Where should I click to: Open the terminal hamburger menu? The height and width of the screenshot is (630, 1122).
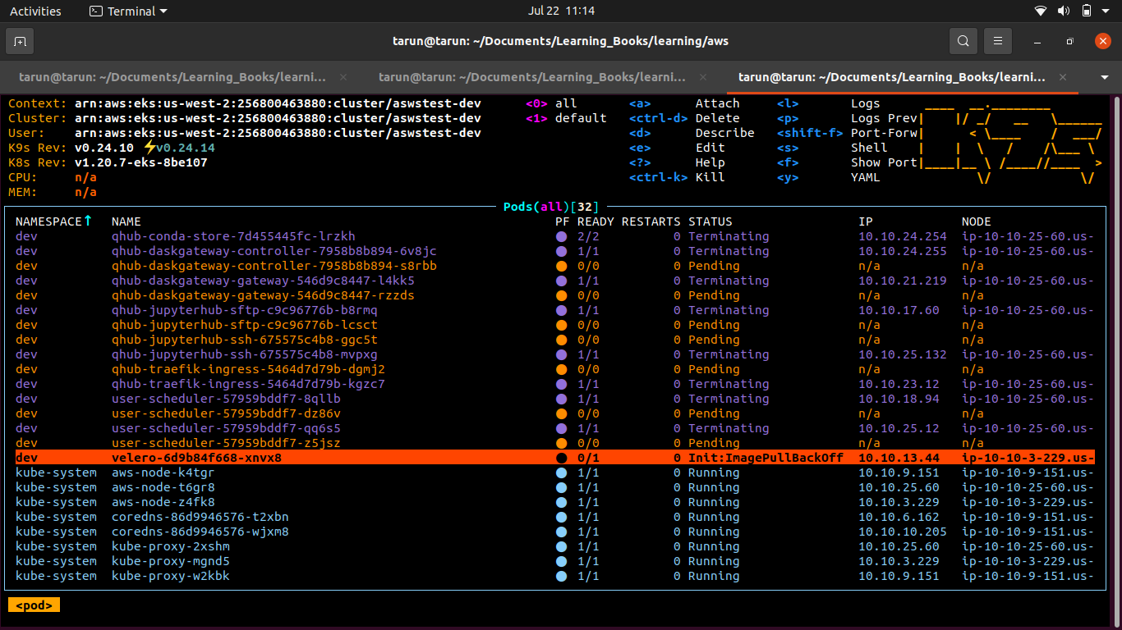click(x=998, y=41)
